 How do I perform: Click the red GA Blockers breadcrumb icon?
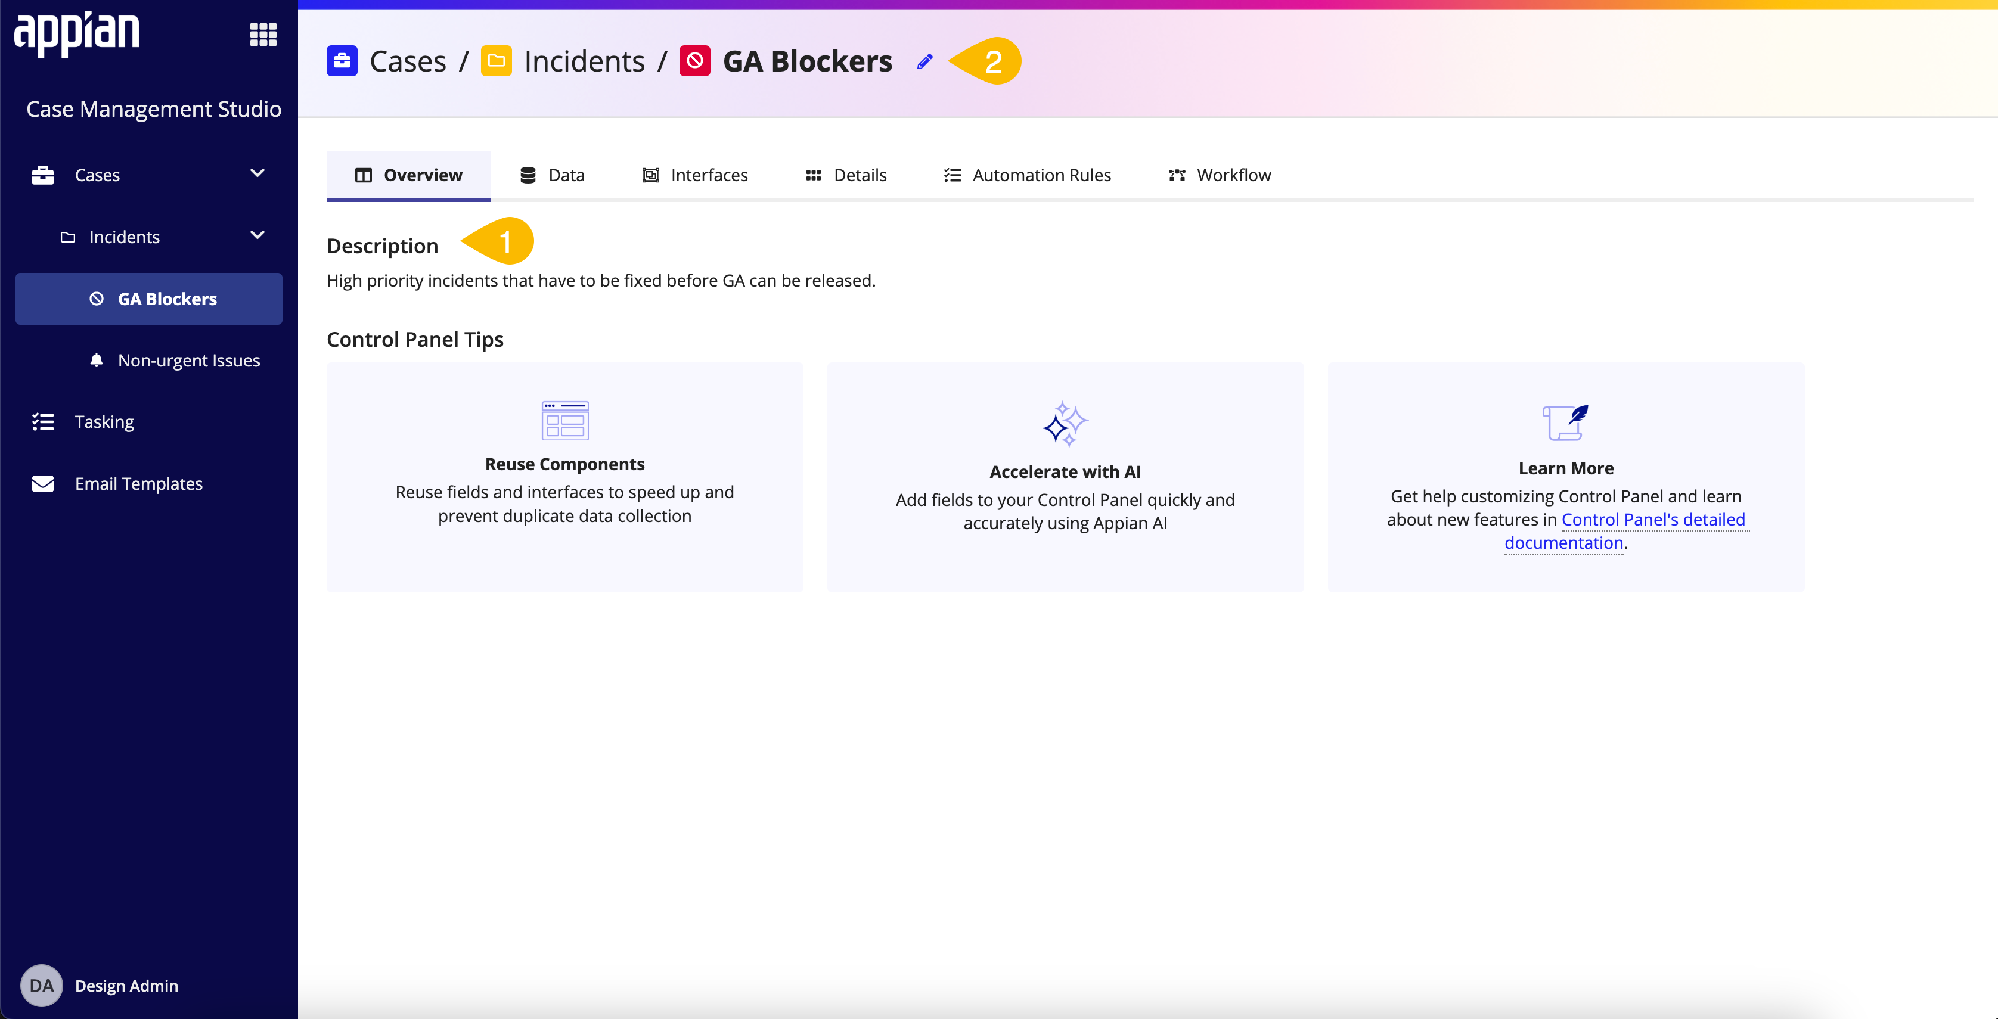click(x=695, y=61)
